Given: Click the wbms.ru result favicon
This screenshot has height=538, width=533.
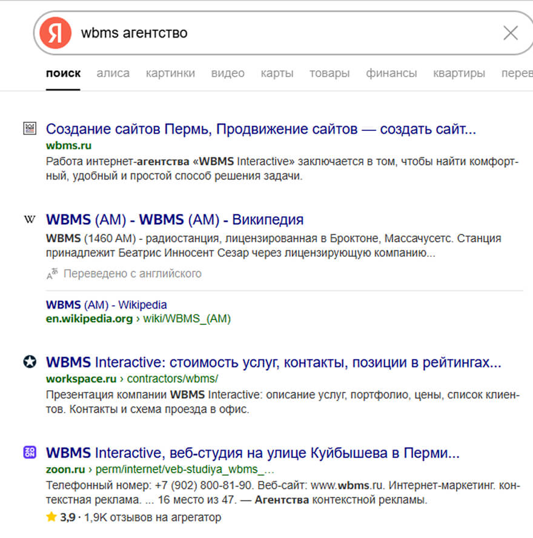Looking at the screenshot, I should coord(30,128).
